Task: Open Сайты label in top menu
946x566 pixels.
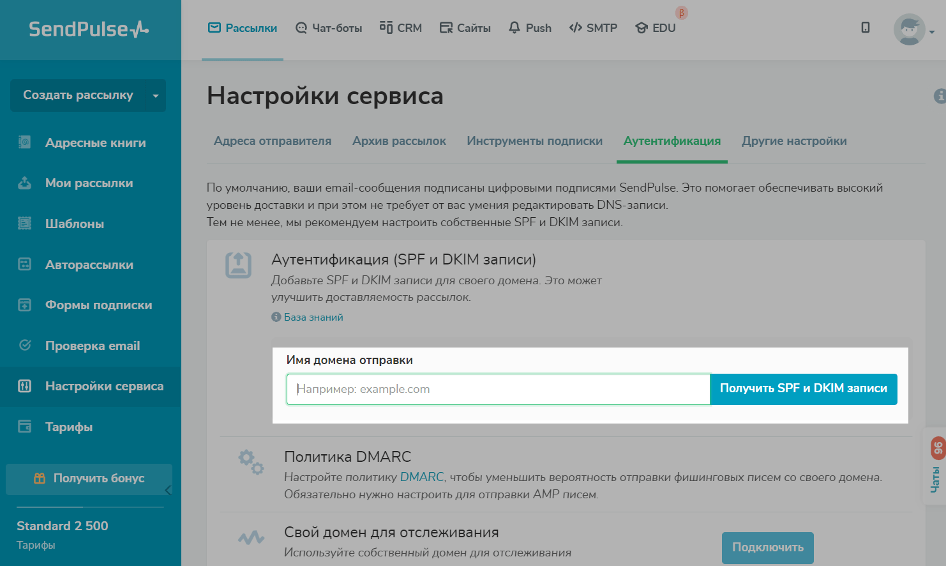Action: [474, 28]
